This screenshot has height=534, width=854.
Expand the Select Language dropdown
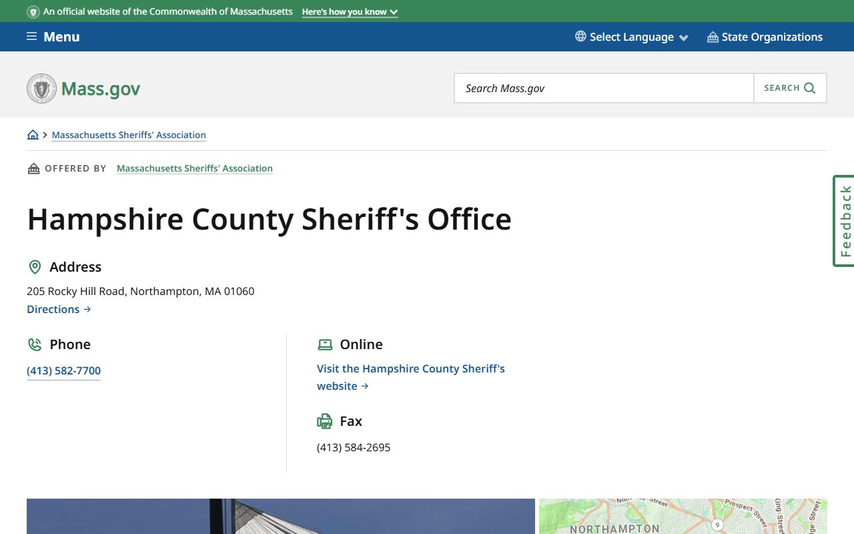pos(632,37)
